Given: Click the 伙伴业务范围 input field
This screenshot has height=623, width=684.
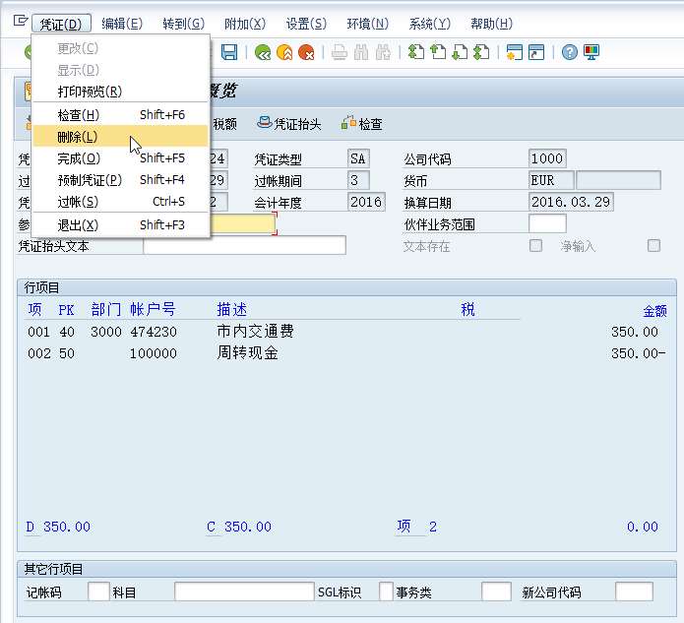Looking at the screenshot, I should coord(547,223).
